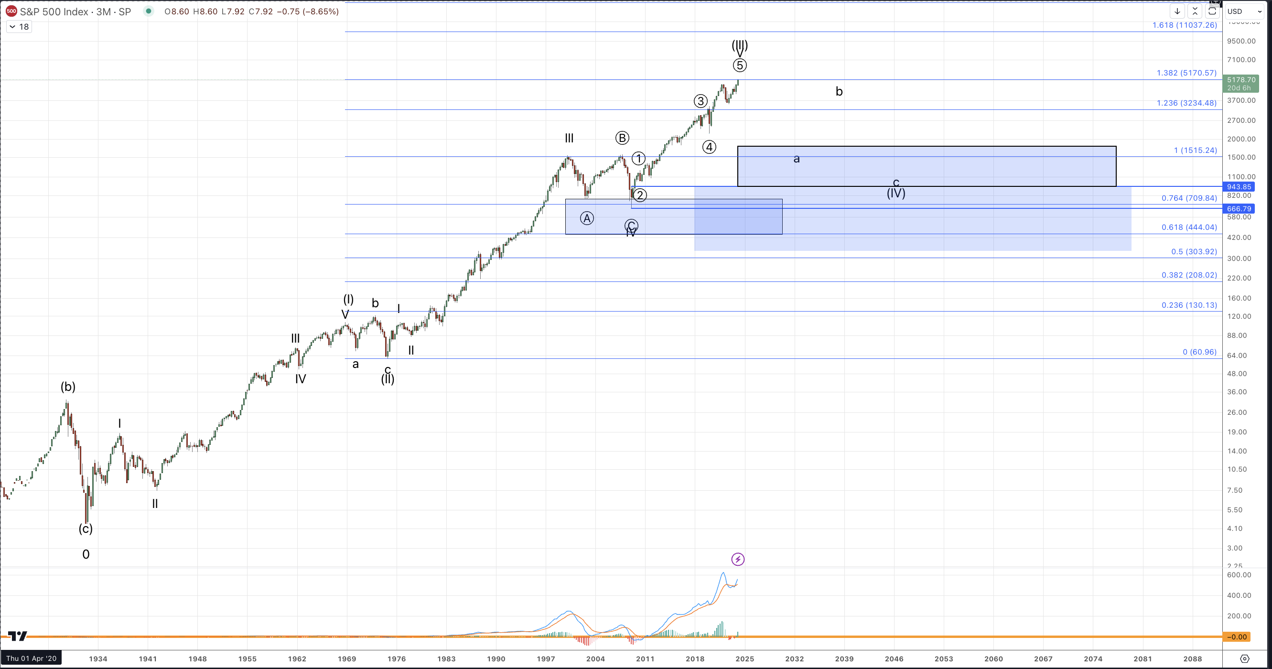This screenshot has width=1272, height=669.
Task: Click the purple lightning bolt event marker
Action: point(738,559)
